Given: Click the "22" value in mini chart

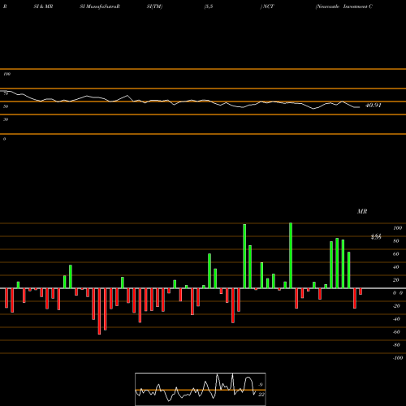Looking at the screenshot, I should click(261, 395).
